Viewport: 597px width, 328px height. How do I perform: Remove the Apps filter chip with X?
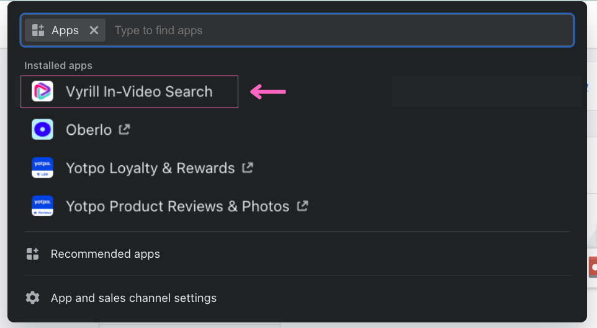(94, 30)
